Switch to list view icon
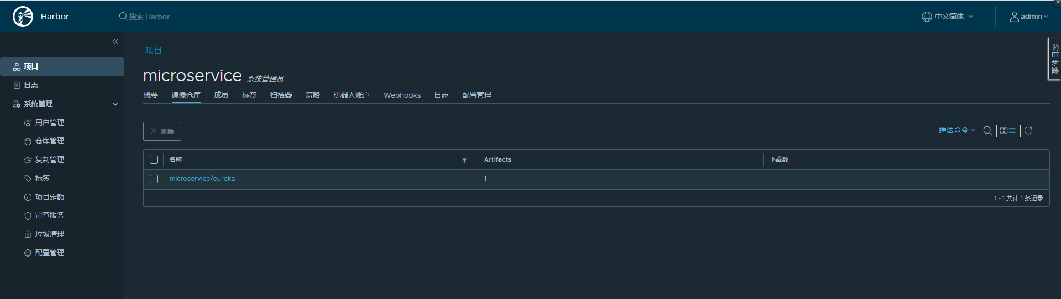 click(1012, 131)
